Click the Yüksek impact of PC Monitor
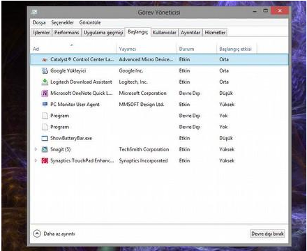 click(x=227, y=105)
